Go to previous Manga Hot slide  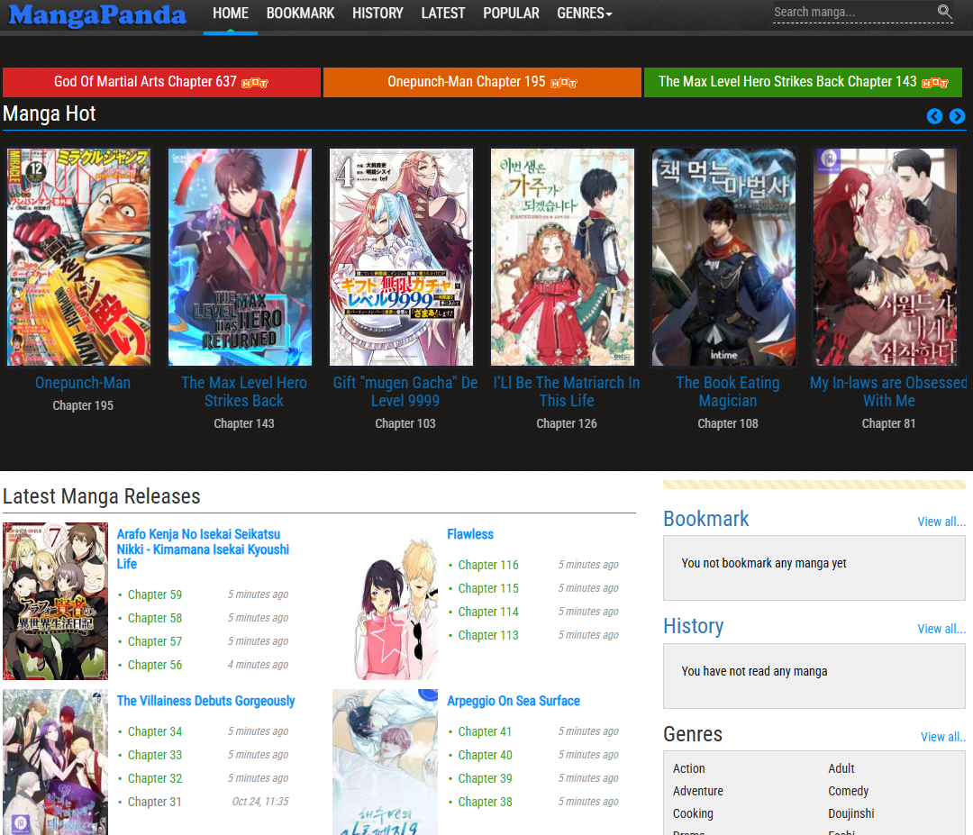[934, 116]
